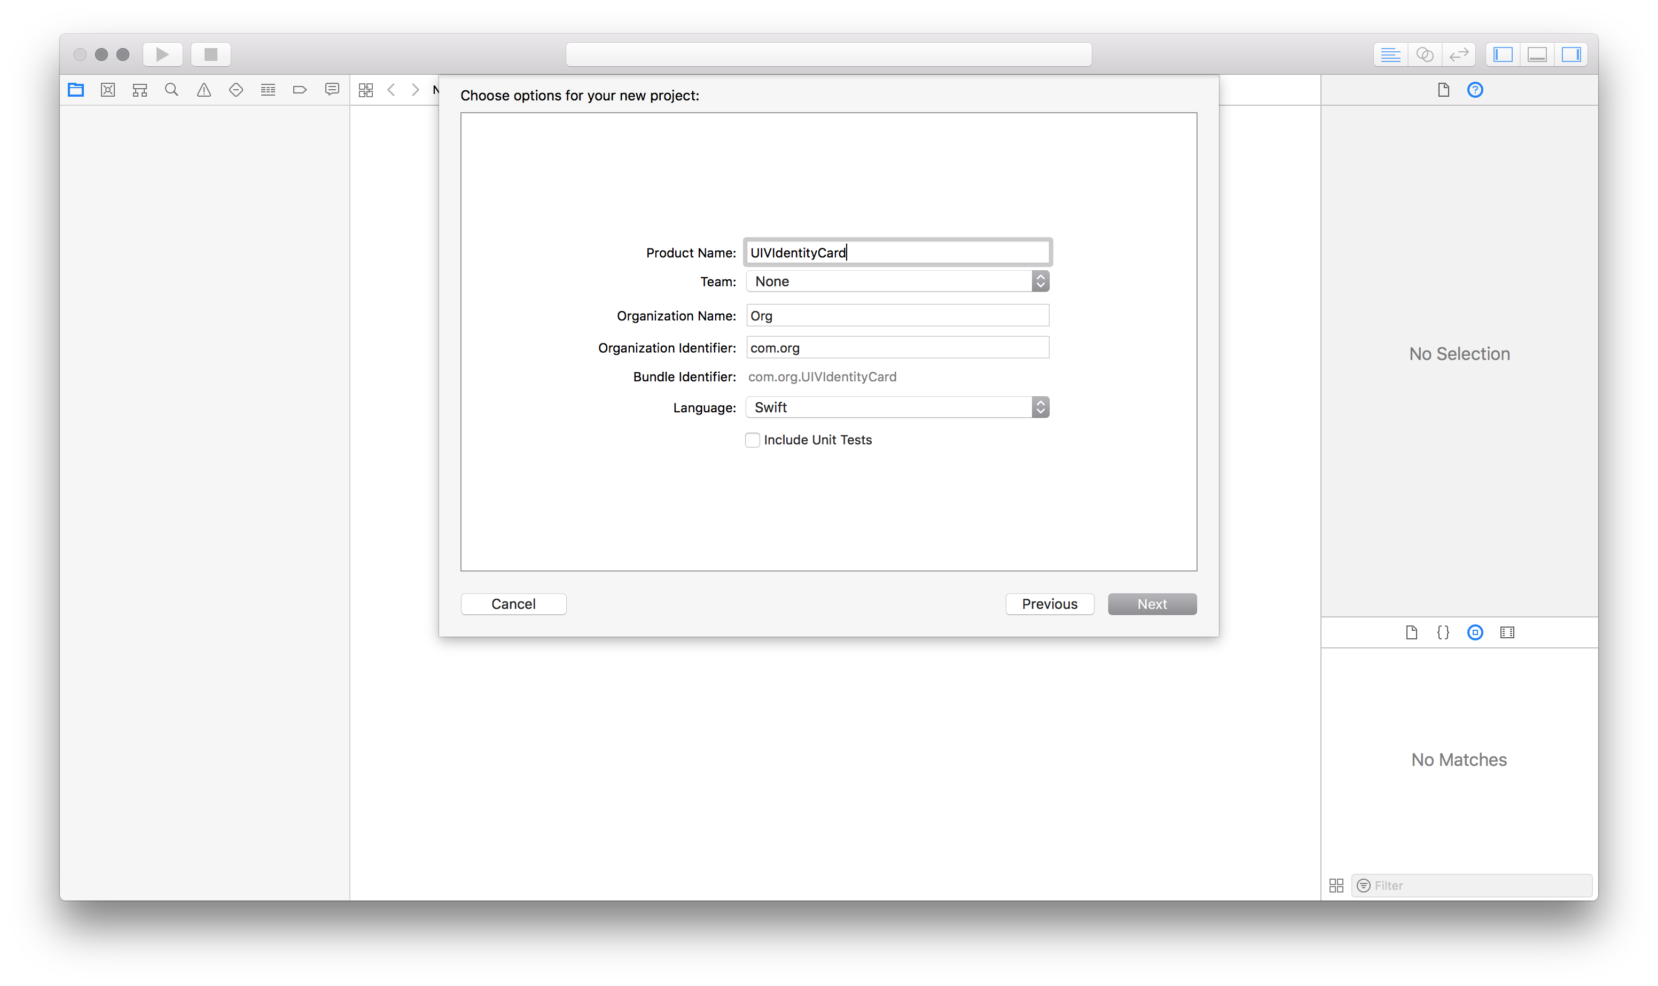Click the Organization Identifier field
1658x986 pixels.
pyautogui.click(x=897, y=347)
